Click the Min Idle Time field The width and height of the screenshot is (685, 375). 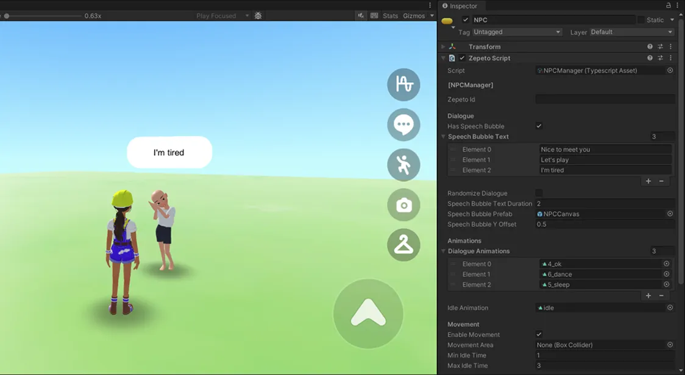tap(605, 356)
